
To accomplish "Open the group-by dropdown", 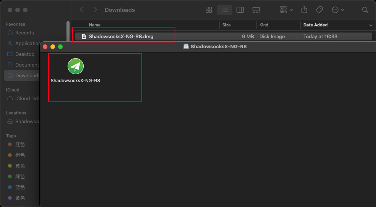I will 286,10.
